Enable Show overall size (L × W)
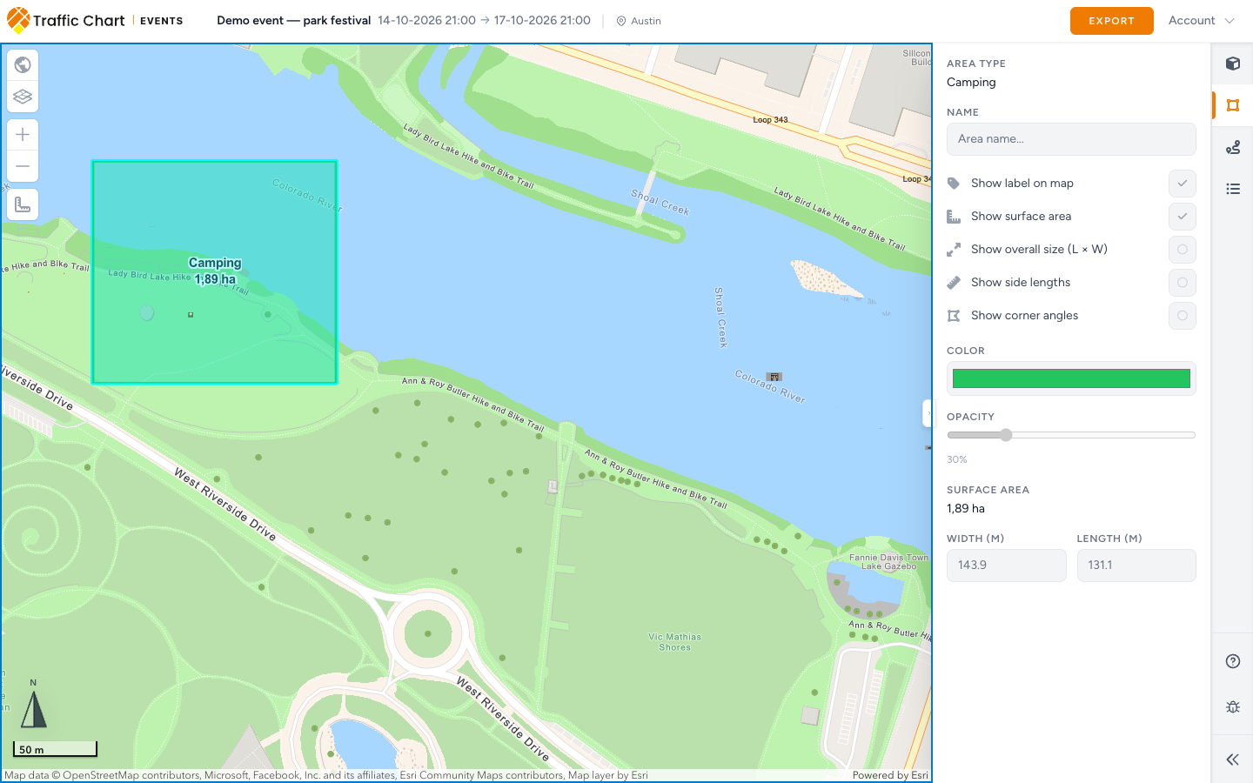The height and width of the screenshot is (783, 1253). pyautogui.click(x=1182, y=250)
